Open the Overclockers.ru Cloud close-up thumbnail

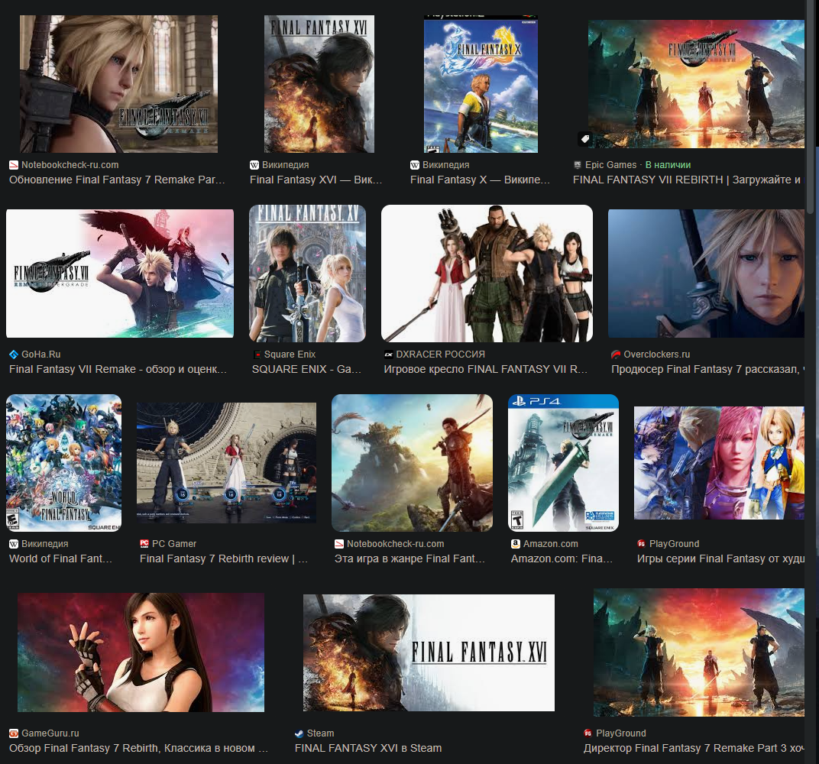pos(706,274)
